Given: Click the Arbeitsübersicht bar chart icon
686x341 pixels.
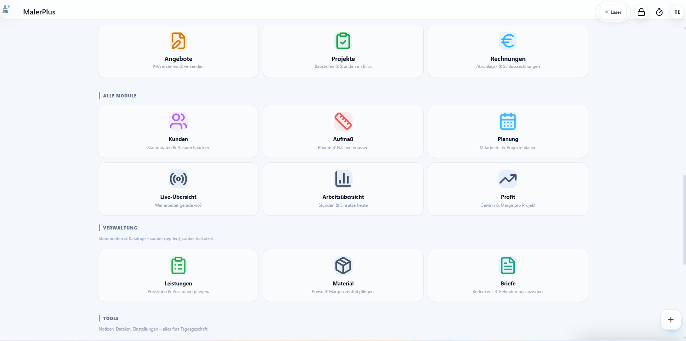Looking at the screenshot, I should pos(343,179).
